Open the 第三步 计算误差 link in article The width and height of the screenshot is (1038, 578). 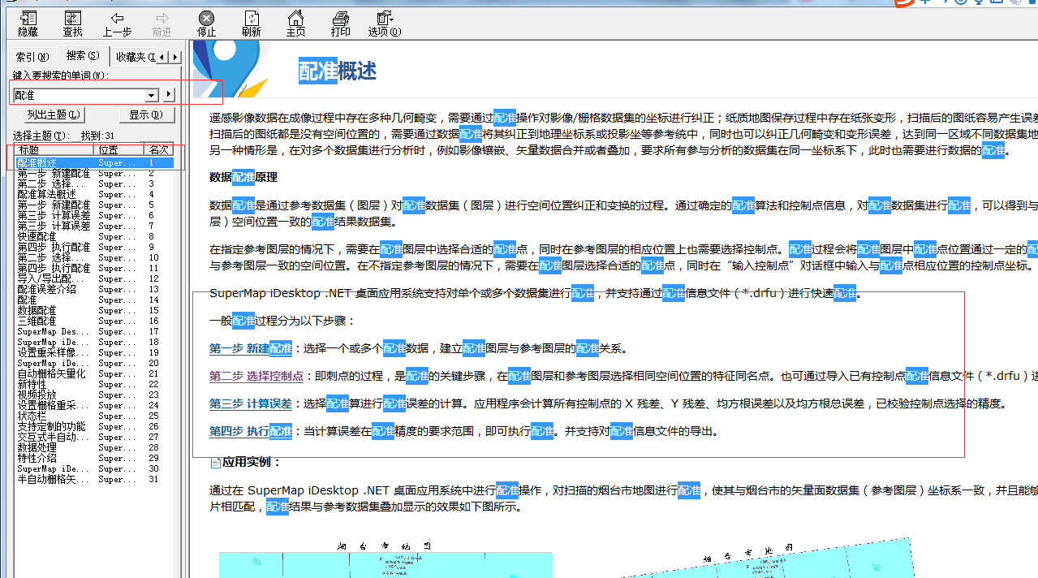(x=251, y=404)
